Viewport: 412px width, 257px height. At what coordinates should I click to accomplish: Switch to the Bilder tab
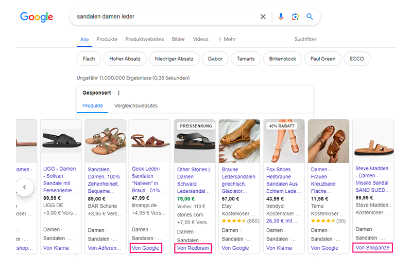(x=178, y=40)
